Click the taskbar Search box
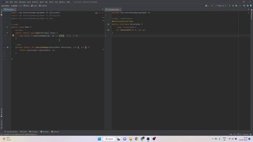 pos(109,139)
